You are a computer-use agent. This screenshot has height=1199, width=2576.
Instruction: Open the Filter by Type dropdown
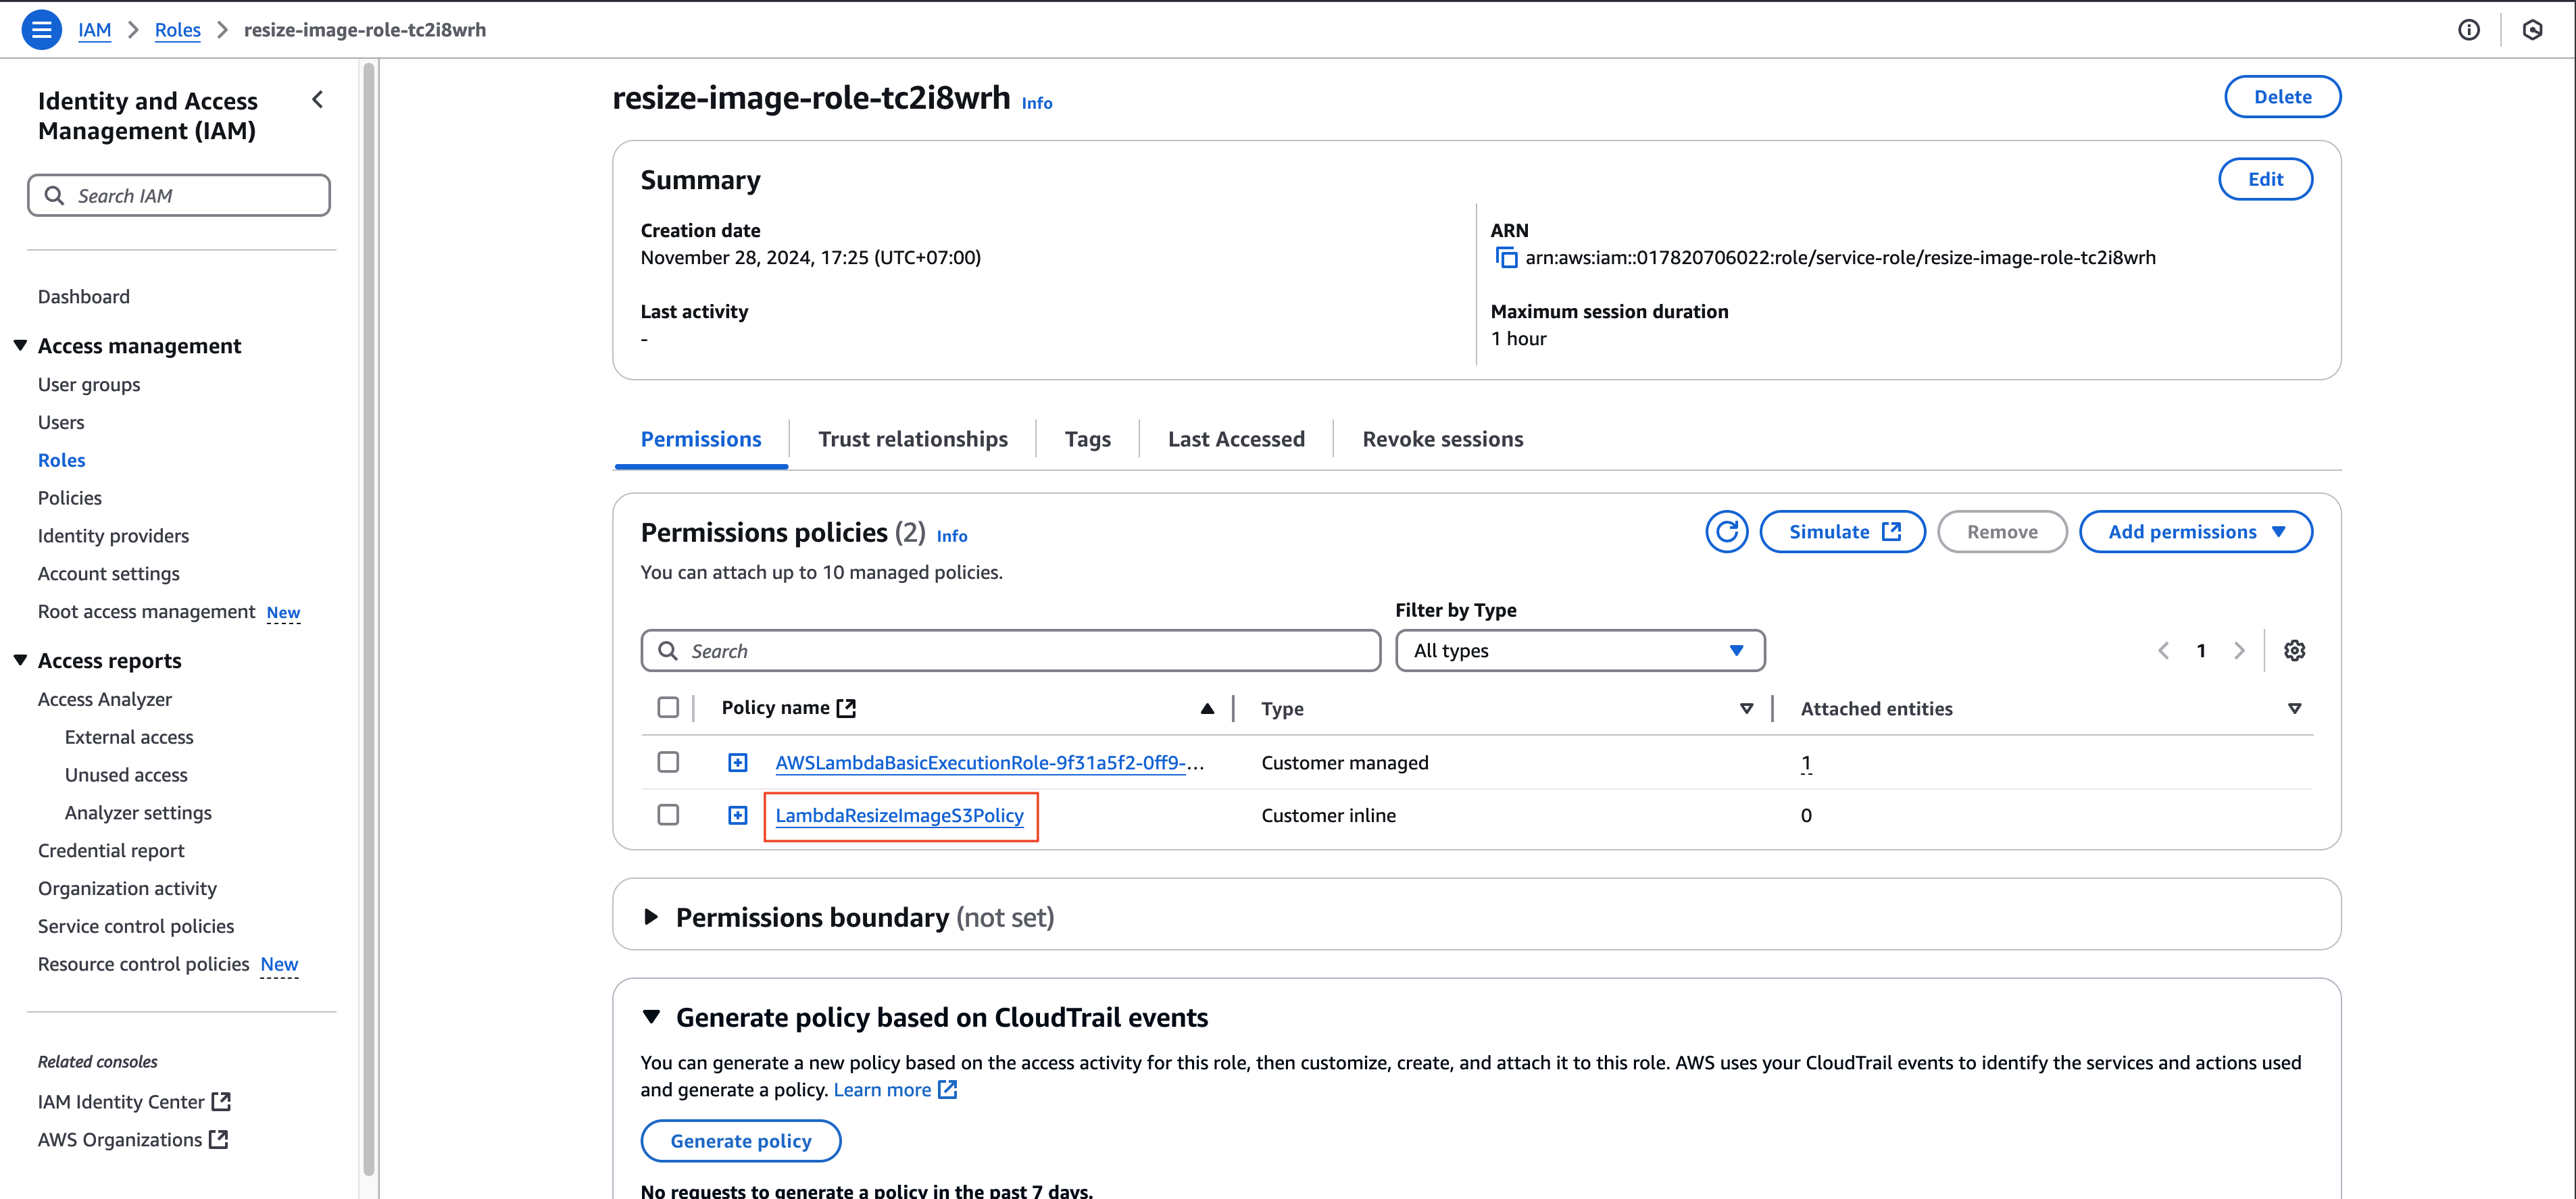click(x=1577, y=648)
